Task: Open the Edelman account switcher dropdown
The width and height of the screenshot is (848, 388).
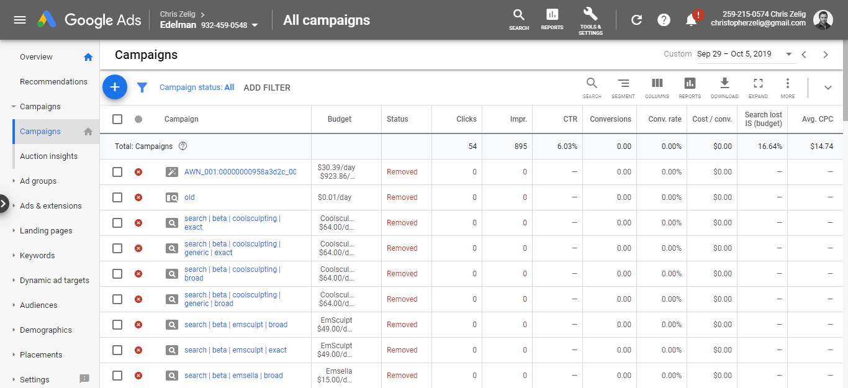Action: click(x=255, y=25)
